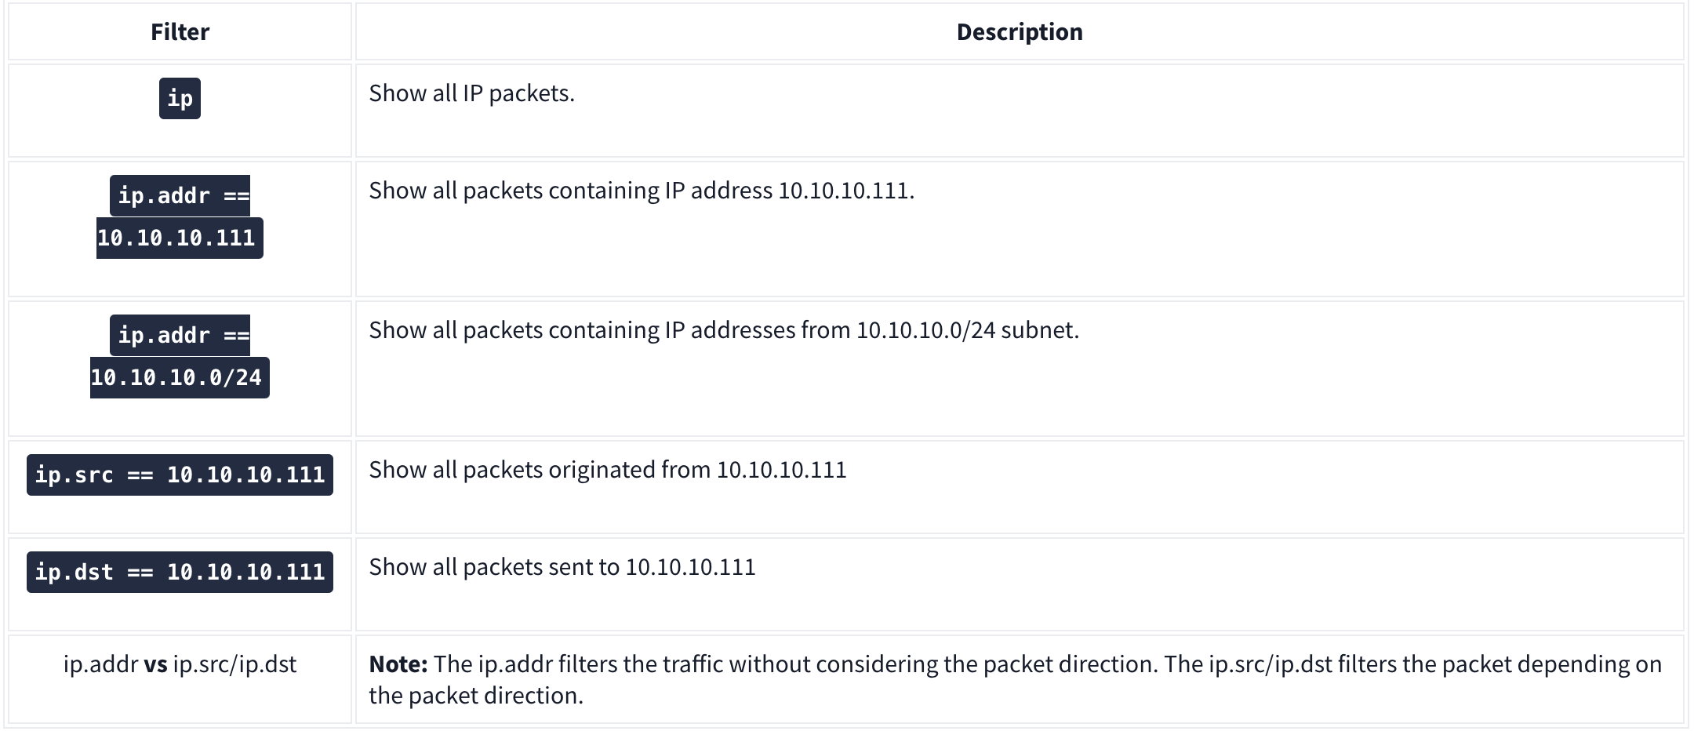Viewport: 1694px width, 731px height.
Task: Click the Filter column header
Action: point(180,32)
